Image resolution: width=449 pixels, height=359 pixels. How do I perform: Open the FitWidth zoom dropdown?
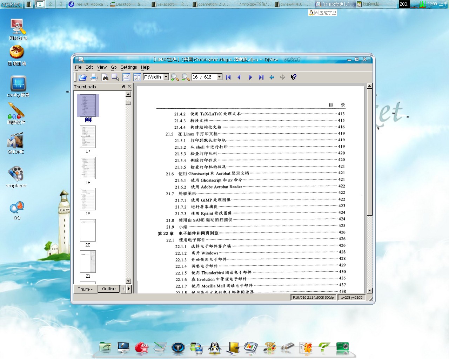[x=166, y=77]
